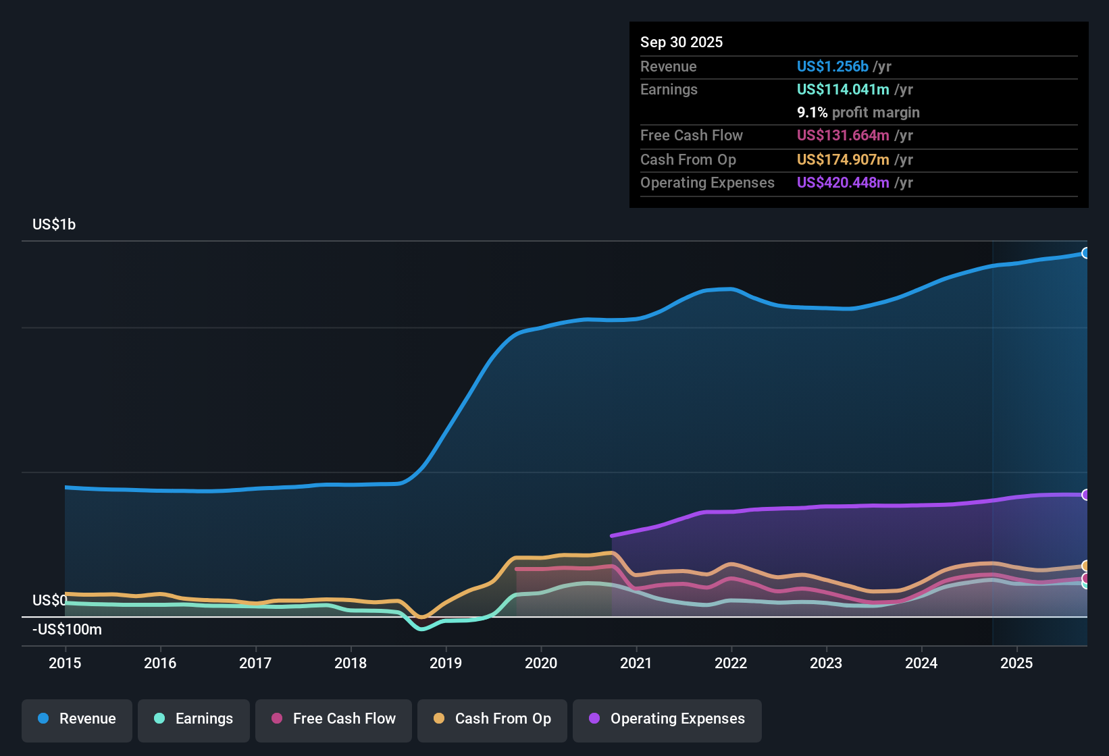Click the 2019 x-axis label
1109x756 pixels.
pos(446,663)
